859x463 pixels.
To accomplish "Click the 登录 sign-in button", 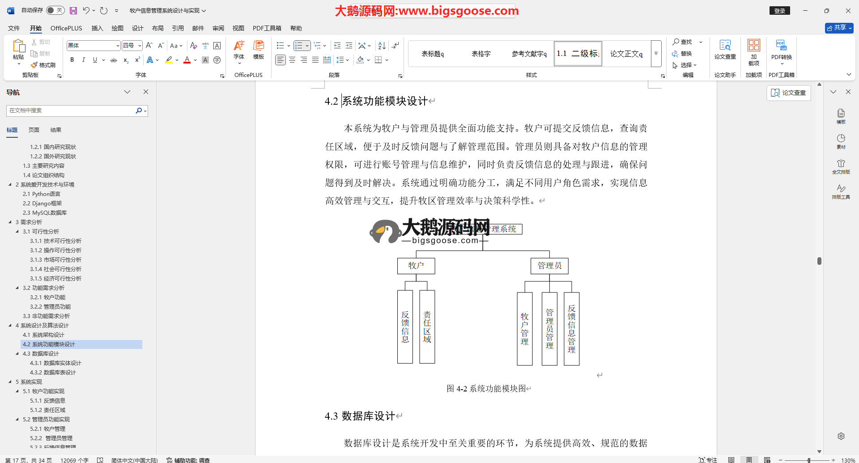I will (x=779, y=11).
